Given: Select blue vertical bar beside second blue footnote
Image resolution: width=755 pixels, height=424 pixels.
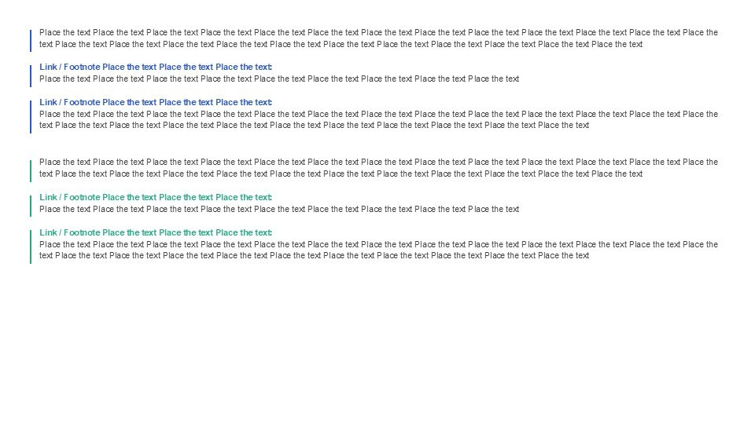Looking at the screenshot, I should coord(31,116).
